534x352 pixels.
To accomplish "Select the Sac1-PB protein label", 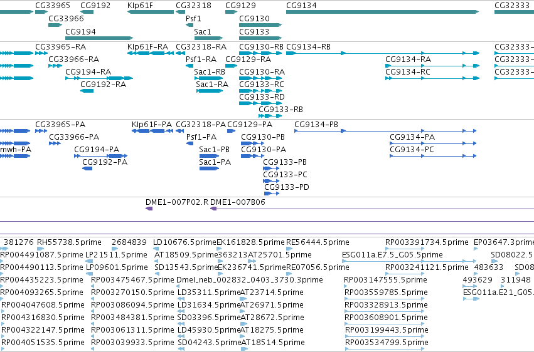I will pyautogui.click(x=214, y=150).
